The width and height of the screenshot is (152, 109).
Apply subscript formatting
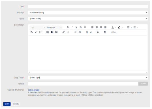(x=32, y=32)
